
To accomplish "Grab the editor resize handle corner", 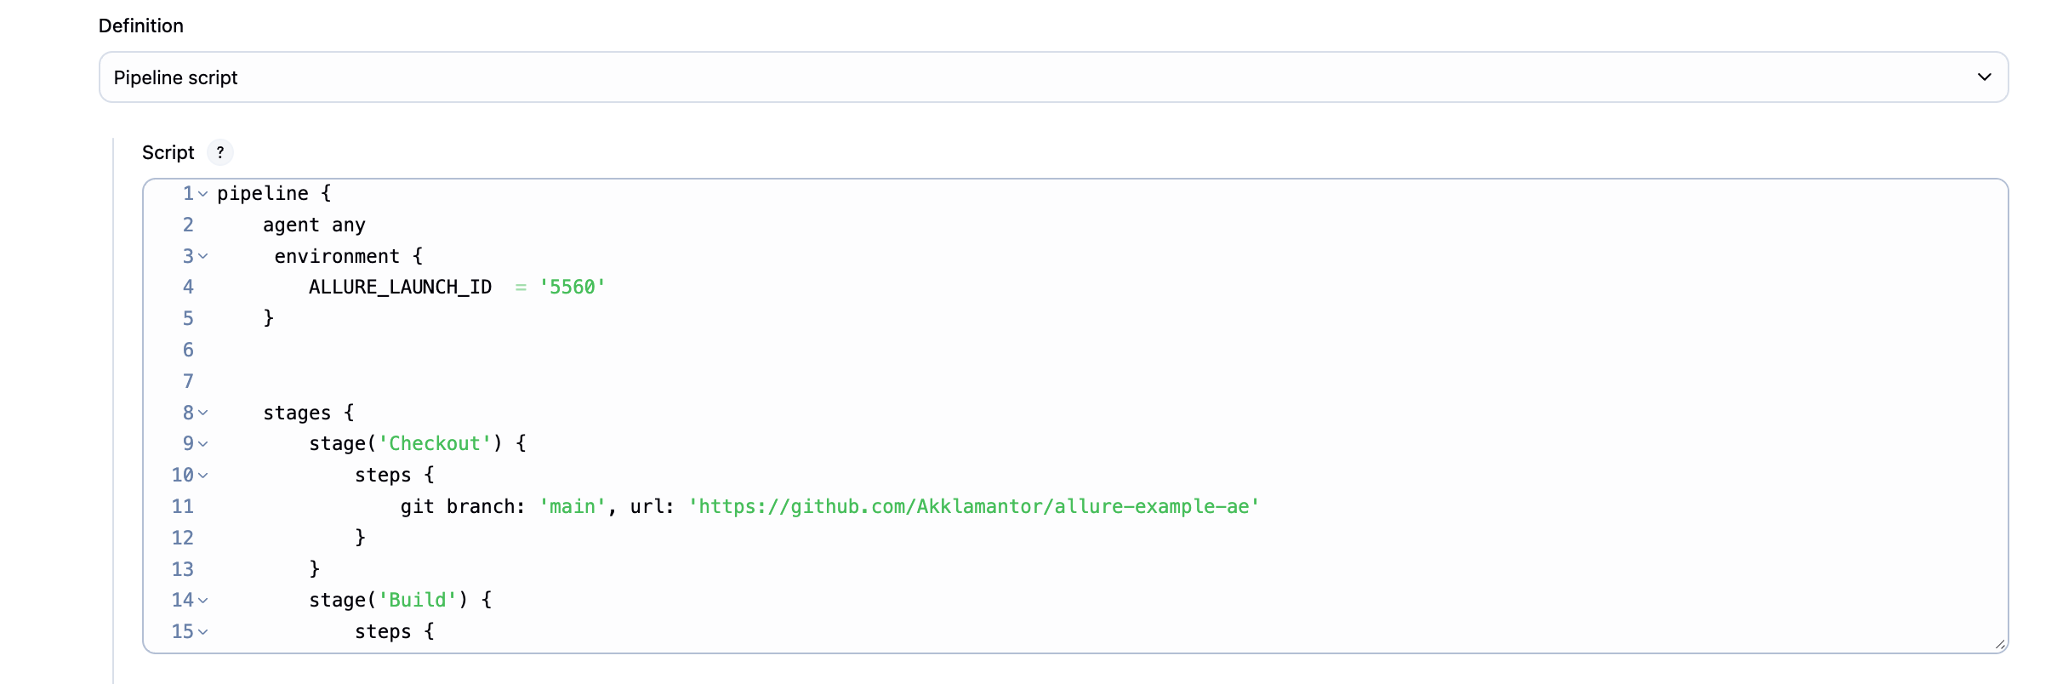I will [2000, 645].
